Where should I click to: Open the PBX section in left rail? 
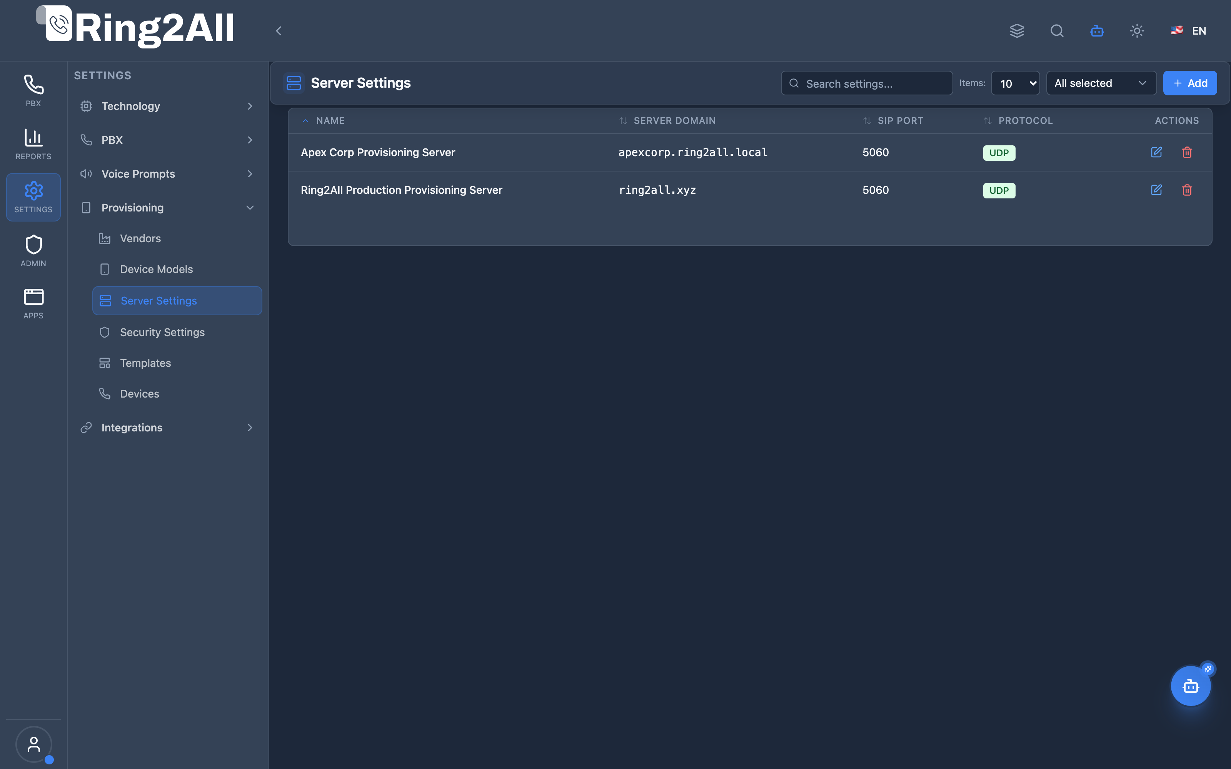pos(33,91)
